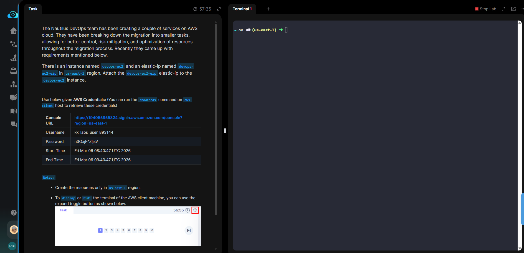Click the Password label cell
This screenshot has width=524, height=253.
coord(56,141)
